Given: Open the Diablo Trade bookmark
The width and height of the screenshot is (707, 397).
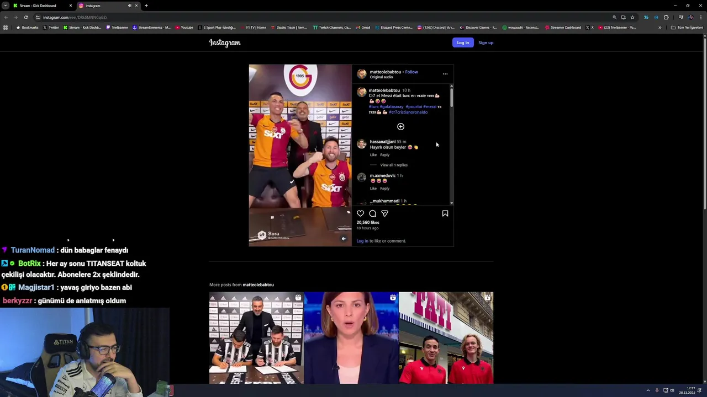Looking at the screenshot, I should tap(289, 28).
